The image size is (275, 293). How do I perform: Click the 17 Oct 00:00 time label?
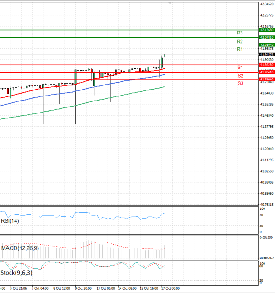click(170, 289)
